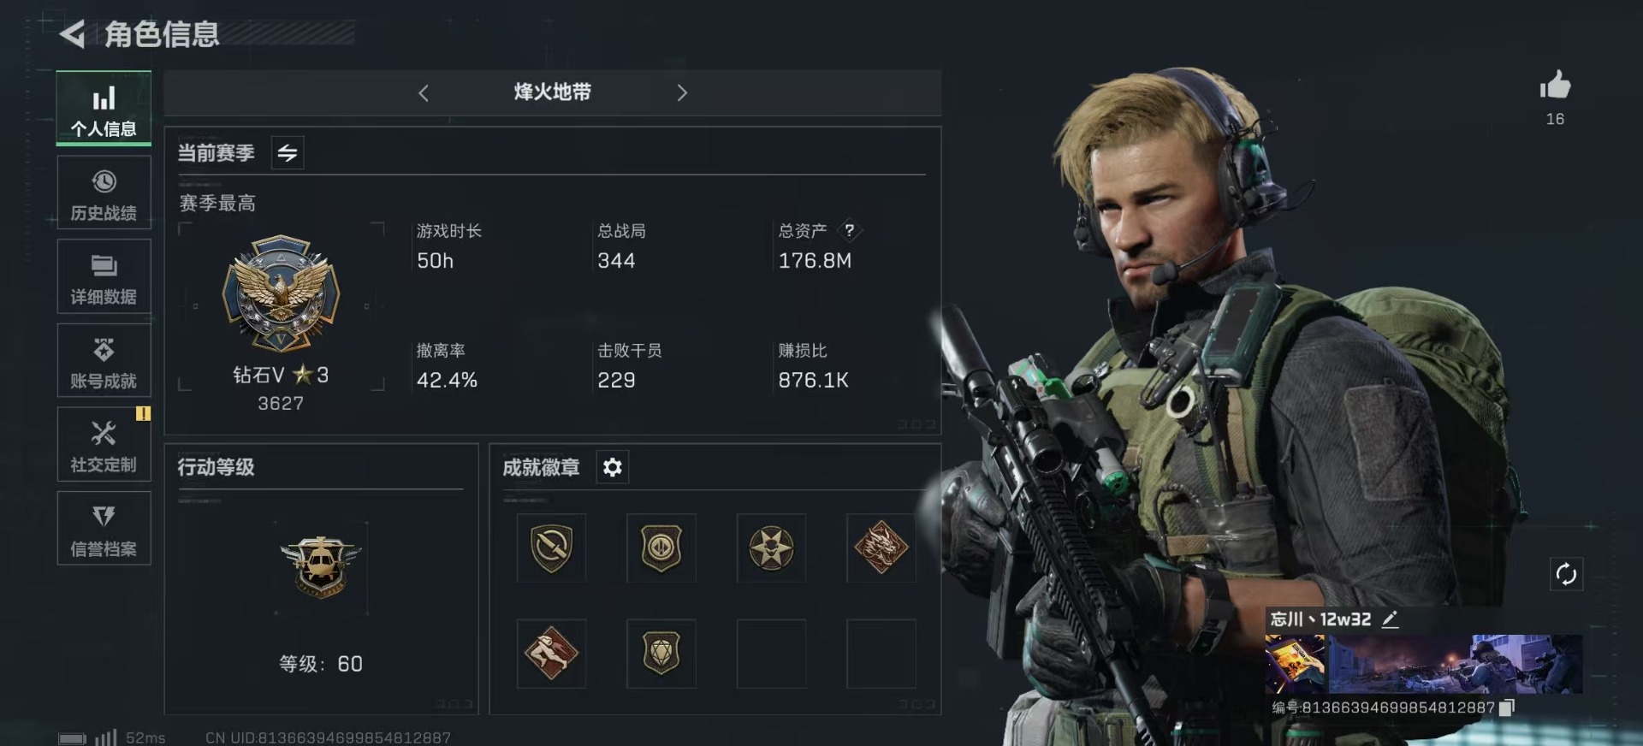Open the 账号成就 section
The image size is (1643, 746).
tap(104, 360)
